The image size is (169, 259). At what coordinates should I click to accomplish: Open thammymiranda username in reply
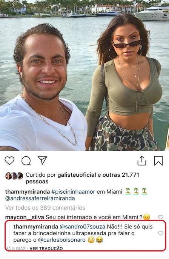pyautogui.click(x=35, y=227)
